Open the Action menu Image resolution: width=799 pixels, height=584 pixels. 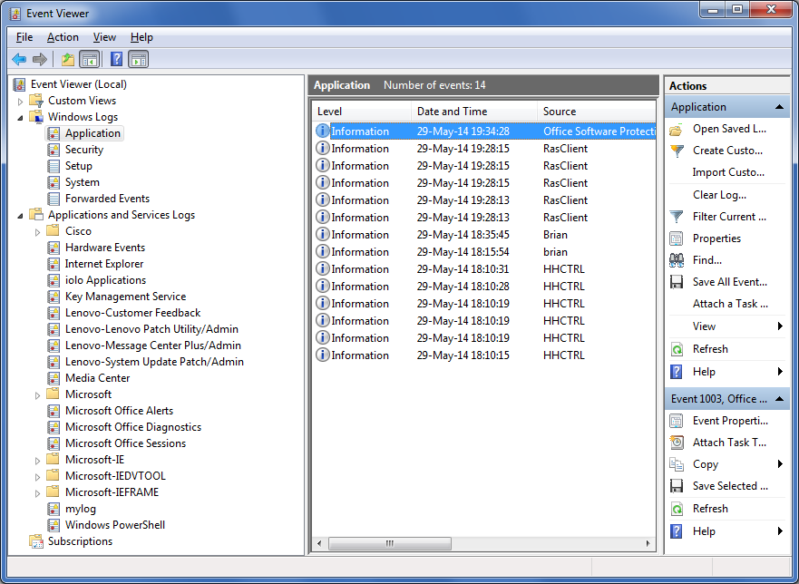[63, 37]
